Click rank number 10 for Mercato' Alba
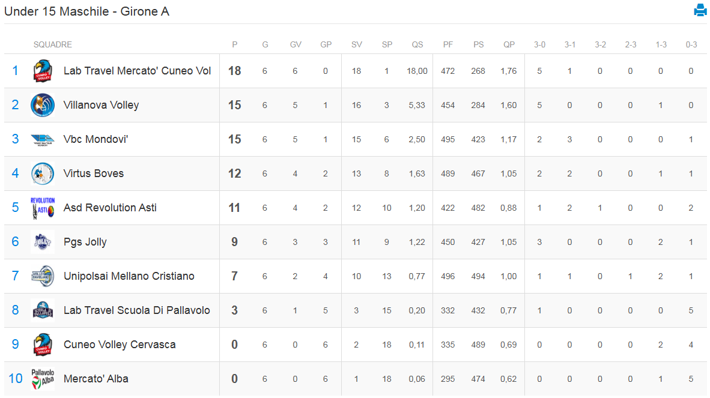 [16, 379]
